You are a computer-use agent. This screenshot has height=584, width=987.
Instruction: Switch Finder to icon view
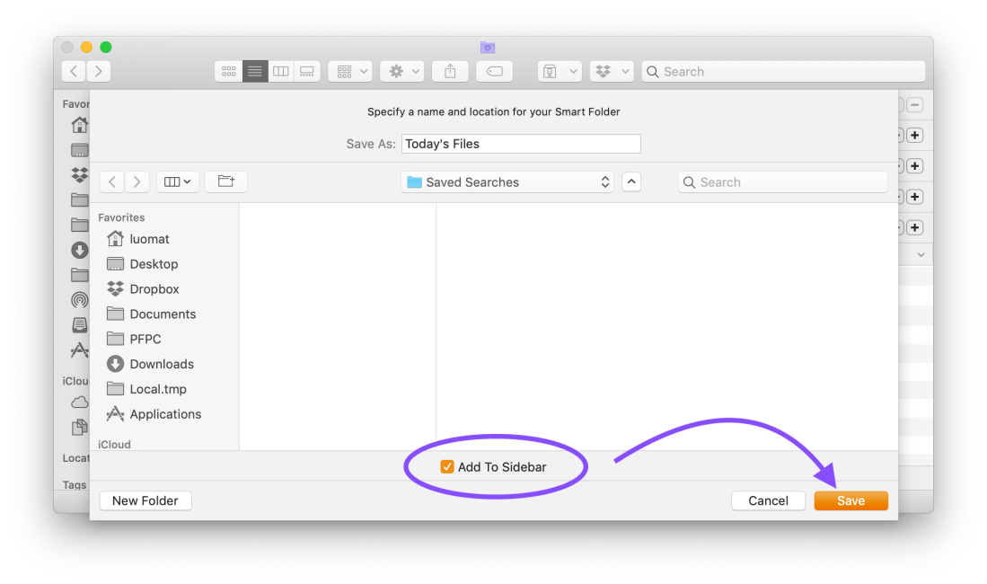pos(229,72)
